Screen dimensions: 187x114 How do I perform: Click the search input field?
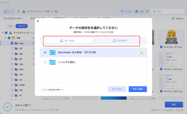coord(168,11)
